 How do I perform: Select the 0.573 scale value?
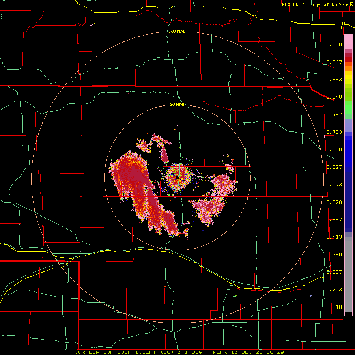334,185
